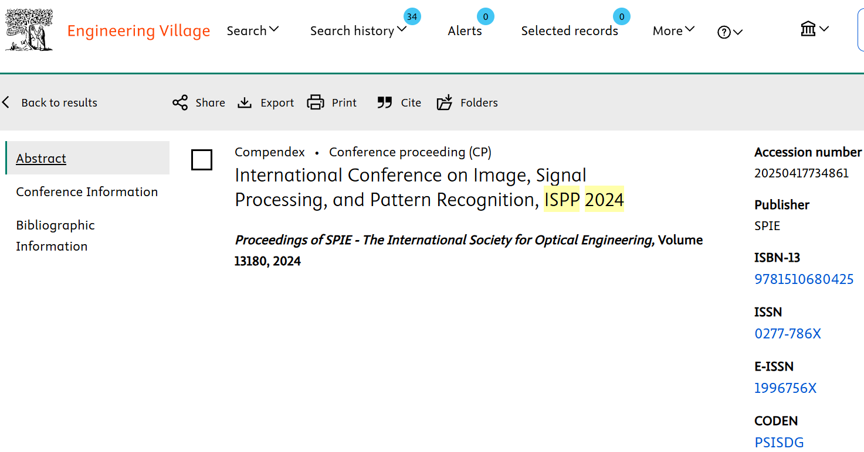Click the Print printer icon
Image resolution: width=864 pixels, height=452 pixels.
316,102
